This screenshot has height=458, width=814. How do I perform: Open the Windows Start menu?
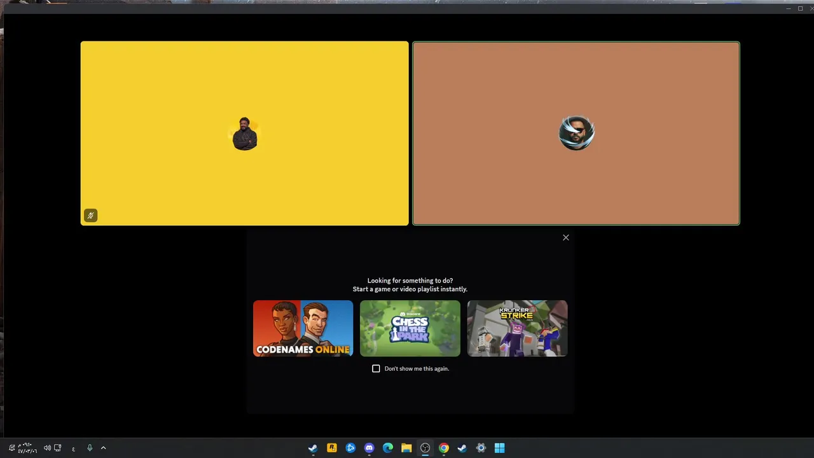pyautogui.click(x=500, y=448)
